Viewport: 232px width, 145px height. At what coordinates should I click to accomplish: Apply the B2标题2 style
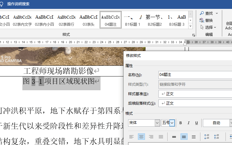[155, 20]
